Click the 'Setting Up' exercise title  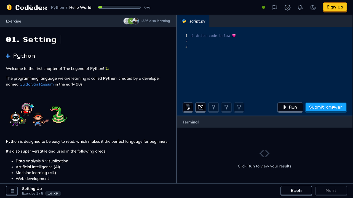[x=32, y=189]
